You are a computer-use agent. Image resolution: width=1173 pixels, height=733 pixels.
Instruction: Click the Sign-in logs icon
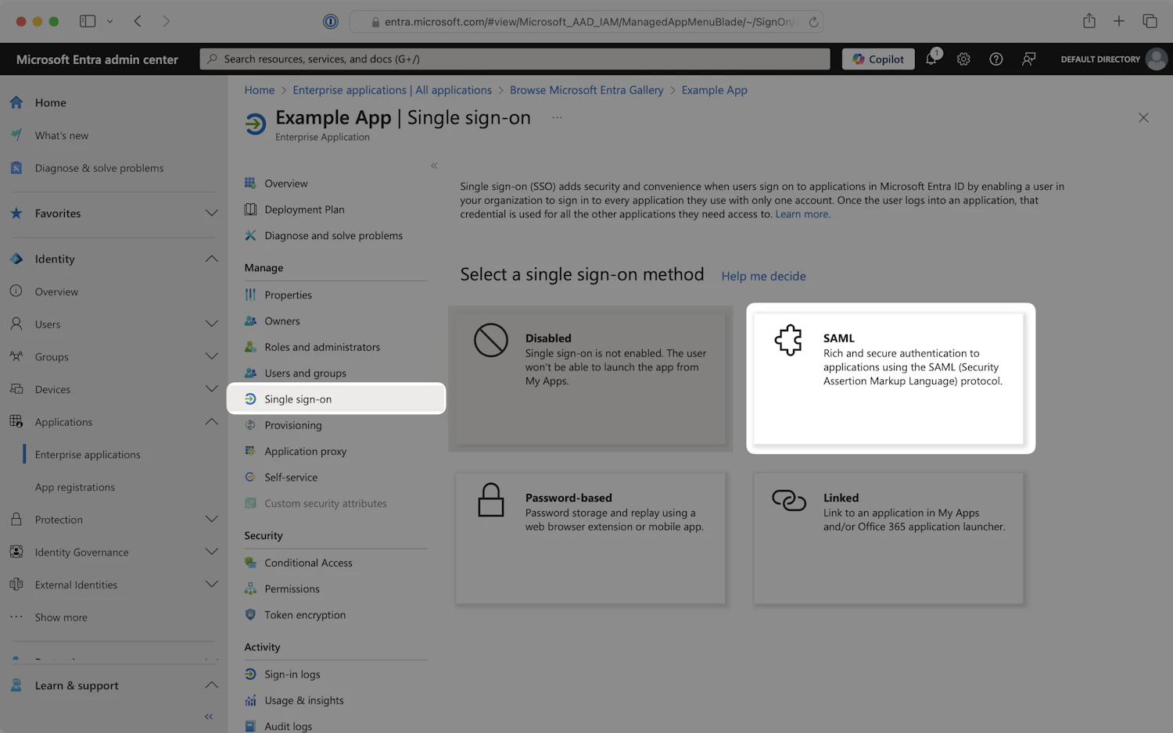[x=250, y=674]
